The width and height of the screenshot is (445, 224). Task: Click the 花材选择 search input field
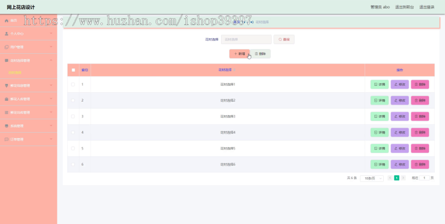246,39
